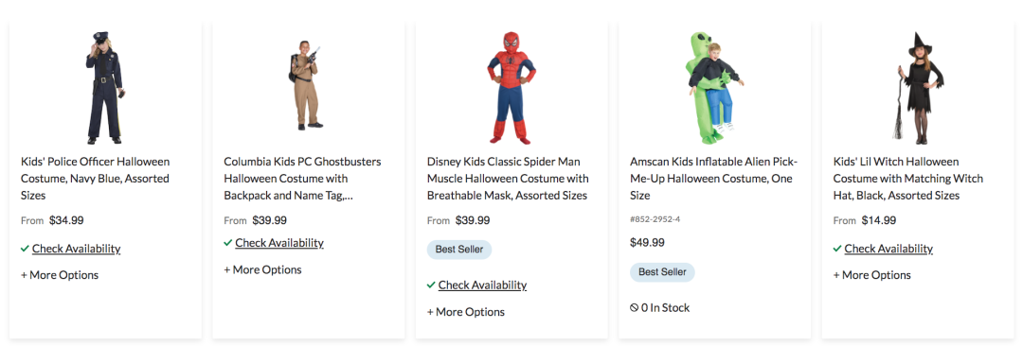This screenshot has height=346, width=1023.
Task: Open the Inflatable Alien costume product image
Action: (x=715, y=87)
